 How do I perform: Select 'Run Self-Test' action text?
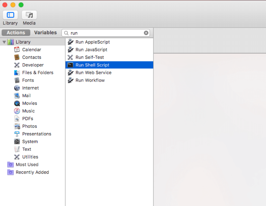(89, 57)
